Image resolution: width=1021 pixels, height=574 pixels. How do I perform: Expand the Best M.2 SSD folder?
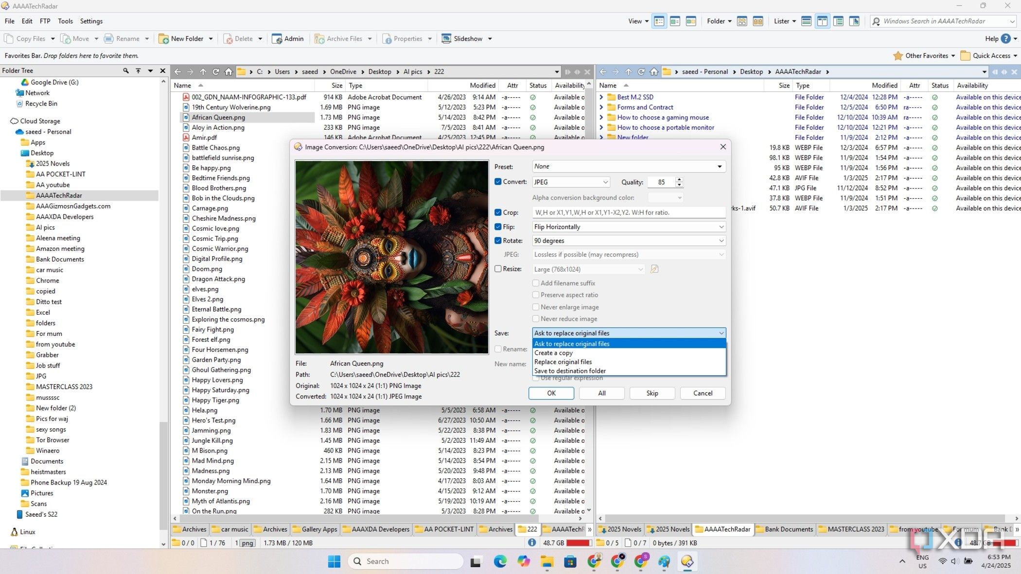coord(601,97)
